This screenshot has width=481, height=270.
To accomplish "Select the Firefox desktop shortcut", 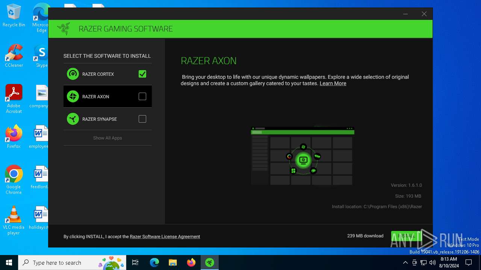I will pos(14,137).
